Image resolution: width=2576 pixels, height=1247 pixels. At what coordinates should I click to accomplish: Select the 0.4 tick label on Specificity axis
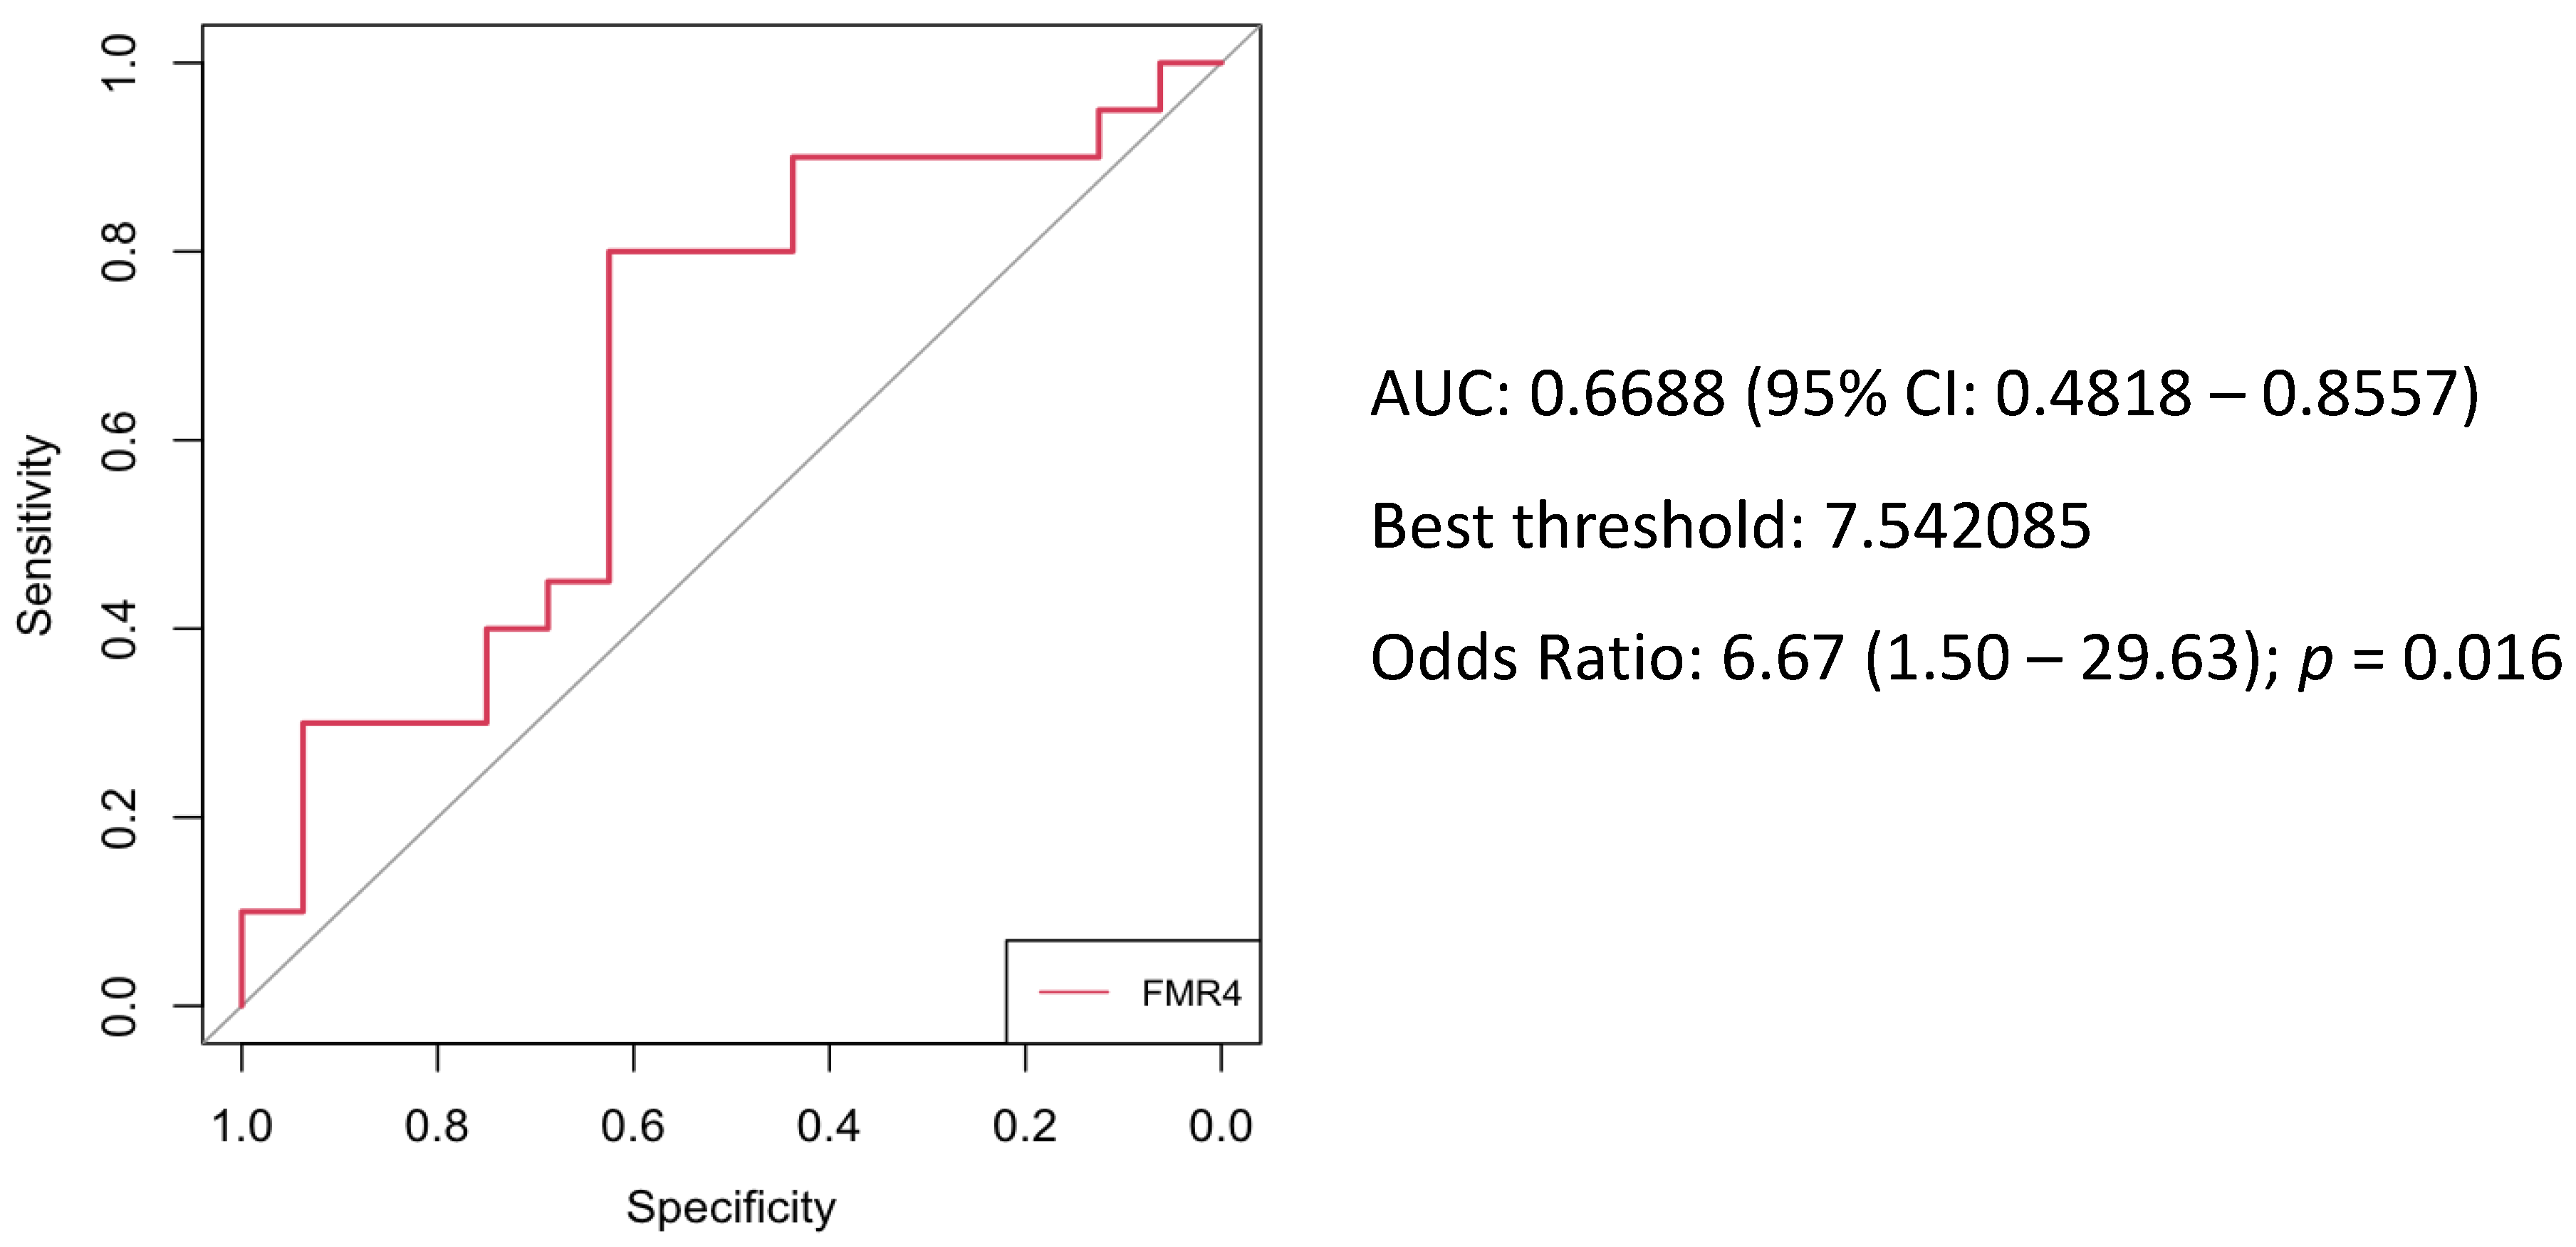[x=829, y=1127]
